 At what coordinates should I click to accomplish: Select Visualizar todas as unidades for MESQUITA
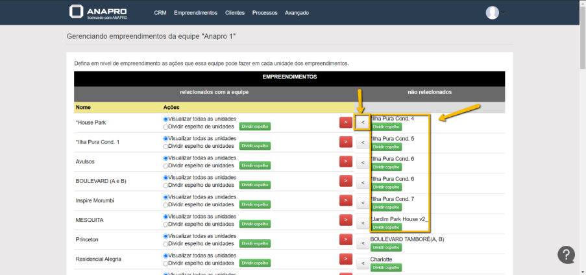165,217
